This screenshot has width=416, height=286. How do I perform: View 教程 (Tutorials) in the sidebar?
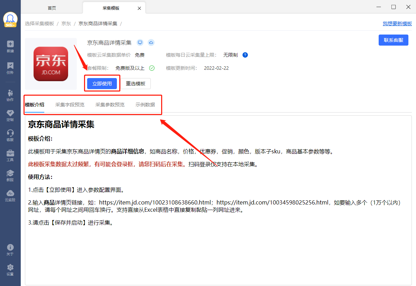coord(10,175)
